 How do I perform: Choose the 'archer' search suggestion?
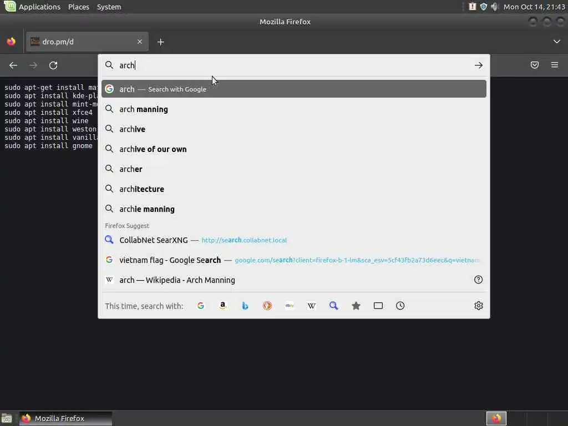(294, 169)
